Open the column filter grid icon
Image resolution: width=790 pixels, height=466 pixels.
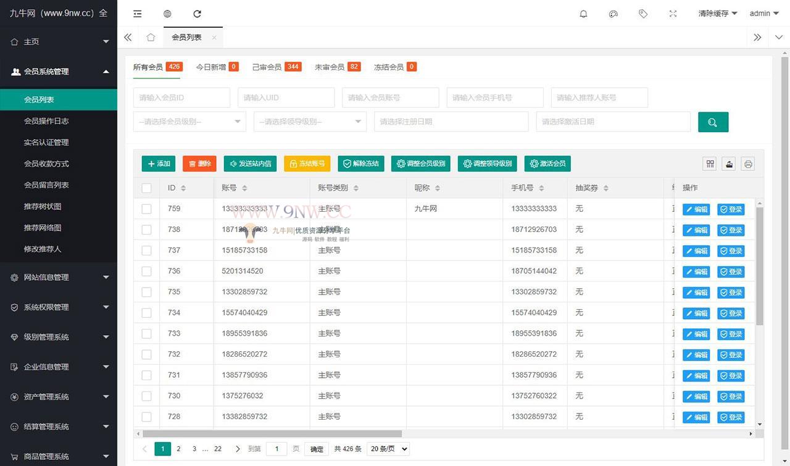710,164
